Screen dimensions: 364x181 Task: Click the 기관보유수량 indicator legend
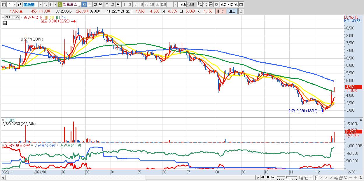(45, 145)
